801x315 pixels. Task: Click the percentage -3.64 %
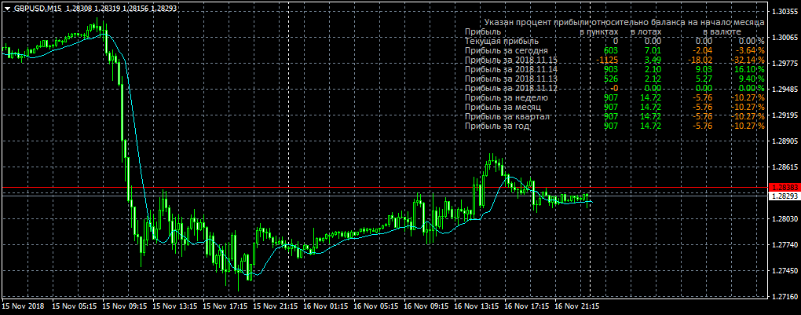750,50
